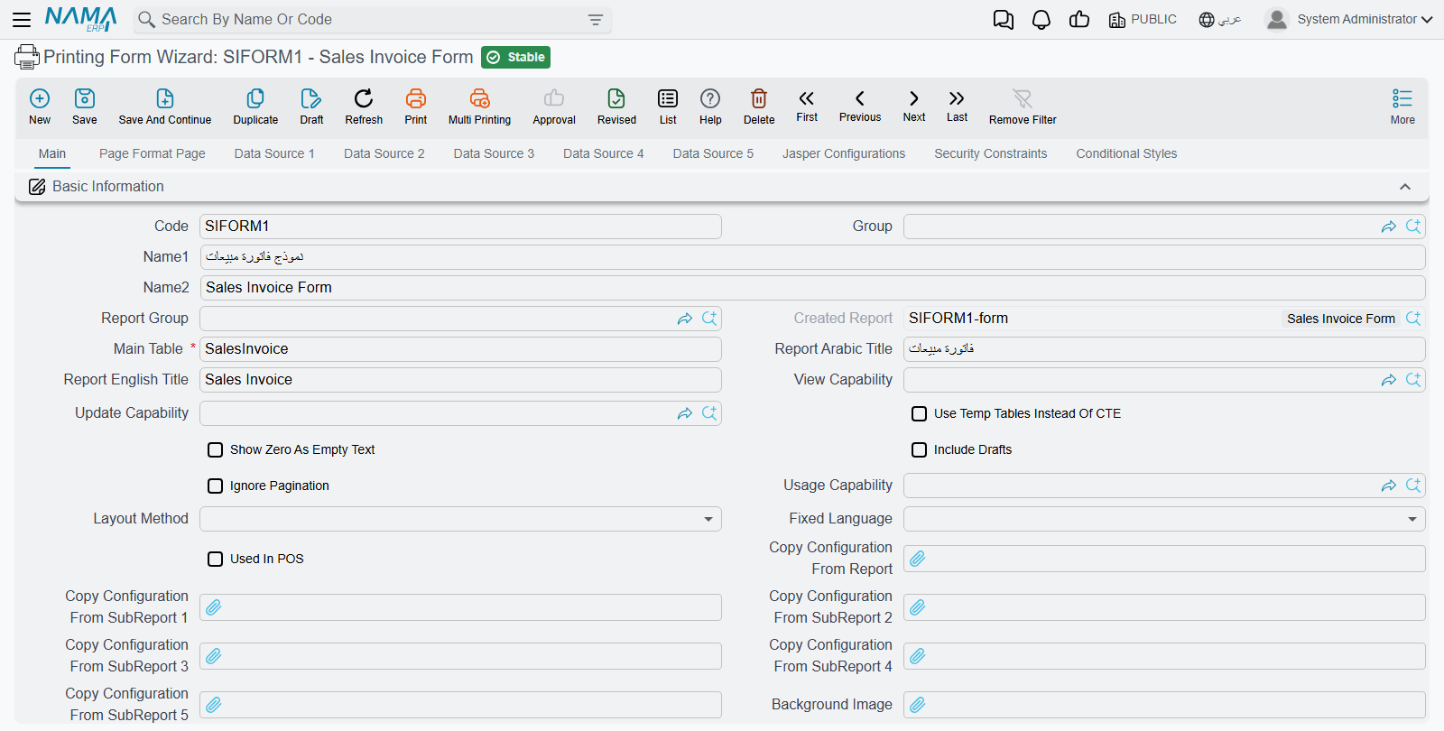Viewport: 1444px width, 731px height.
Task: Click the New record icon
Action: coord(40,106)
